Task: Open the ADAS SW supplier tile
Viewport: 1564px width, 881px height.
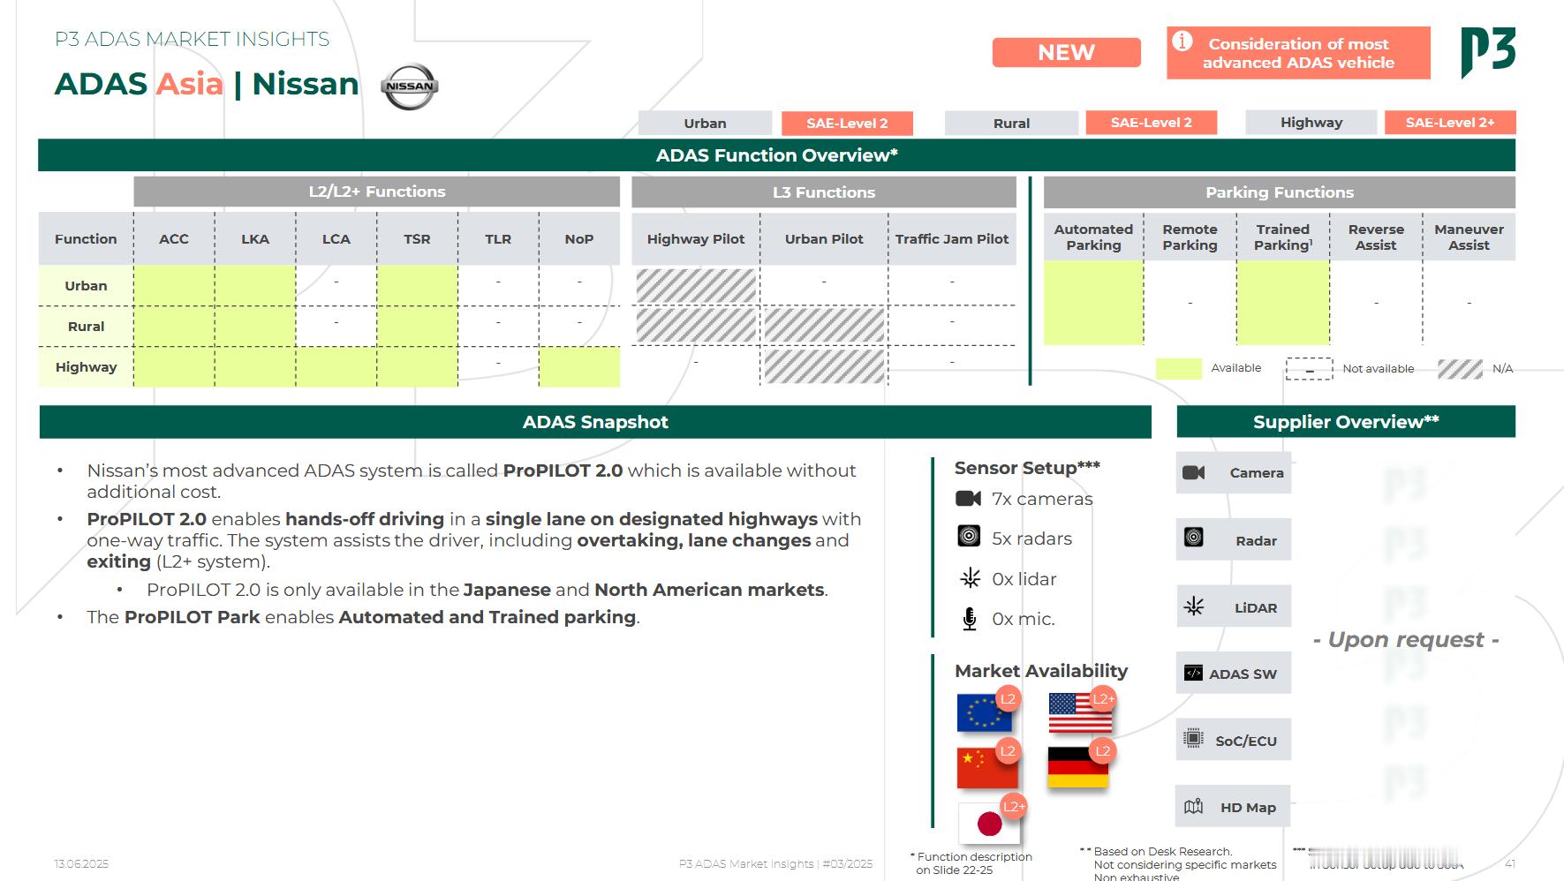Action: coord(1233,674)
